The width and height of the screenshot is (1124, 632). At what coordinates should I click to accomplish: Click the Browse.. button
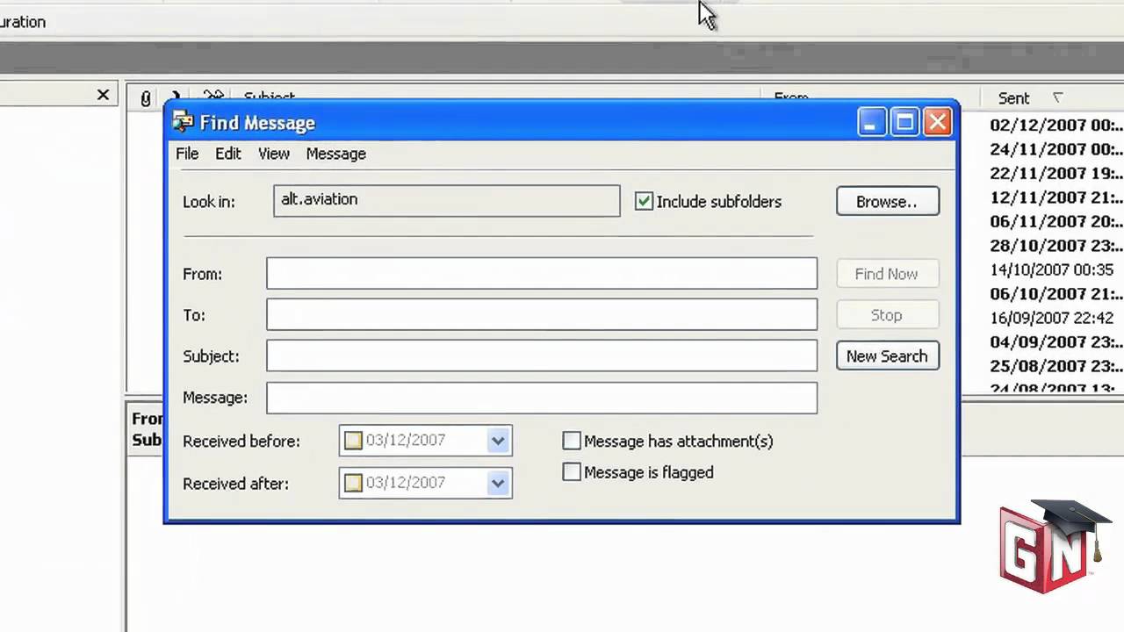pos(887,201)
